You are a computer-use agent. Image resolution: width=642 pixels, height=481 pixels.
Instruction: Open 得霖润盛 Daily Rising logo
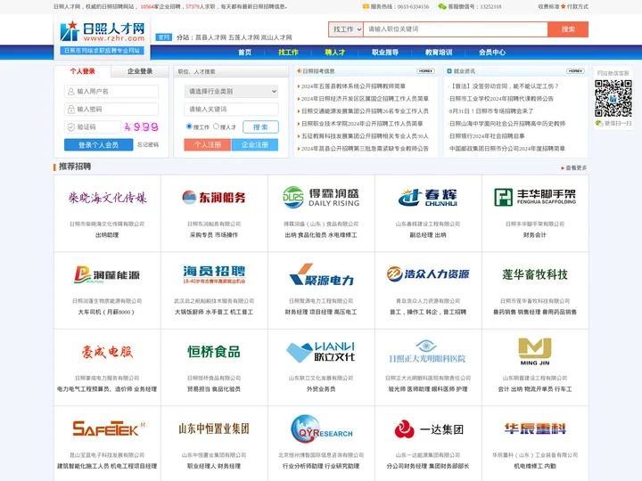tap(321, 197)
